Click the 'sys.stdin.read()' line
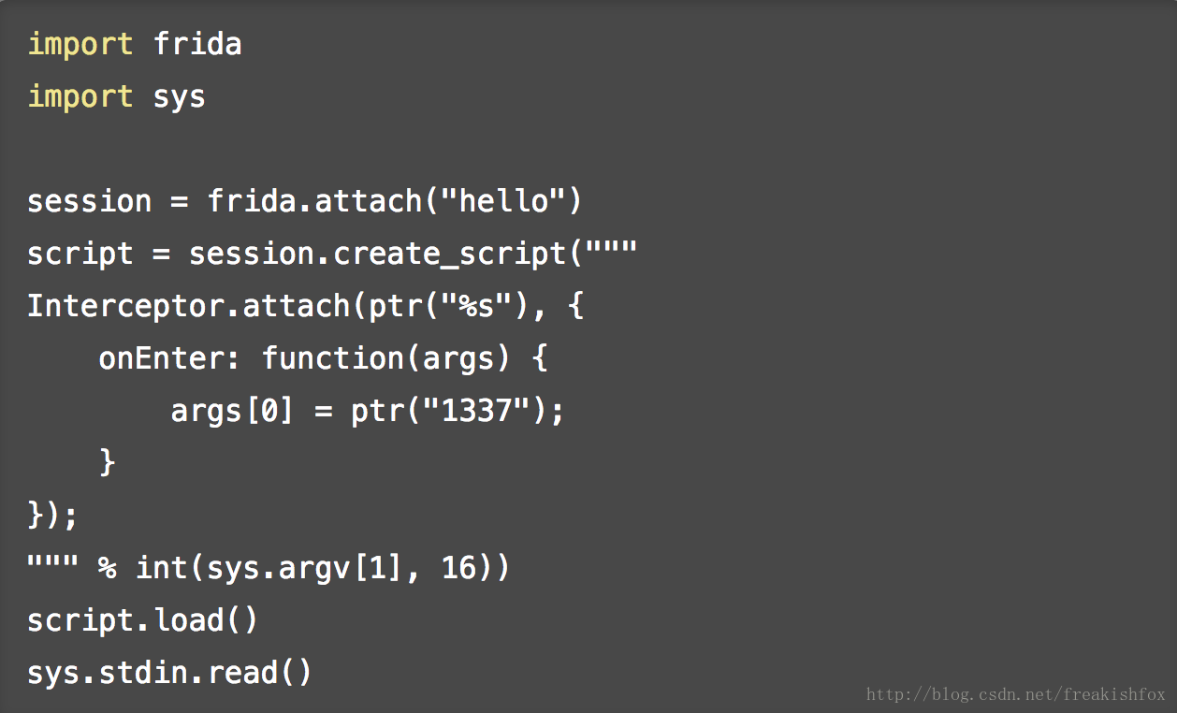The image size is (1177, 713). 169,672
